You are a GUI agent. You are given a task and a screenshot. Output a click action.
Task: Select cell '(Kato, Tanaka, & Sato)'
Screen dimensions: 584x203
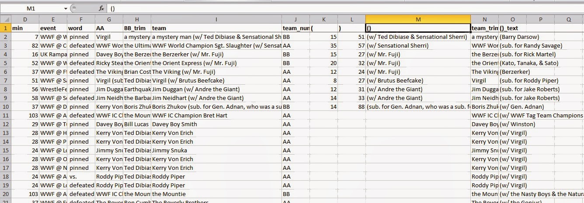(x=512, y=63)
